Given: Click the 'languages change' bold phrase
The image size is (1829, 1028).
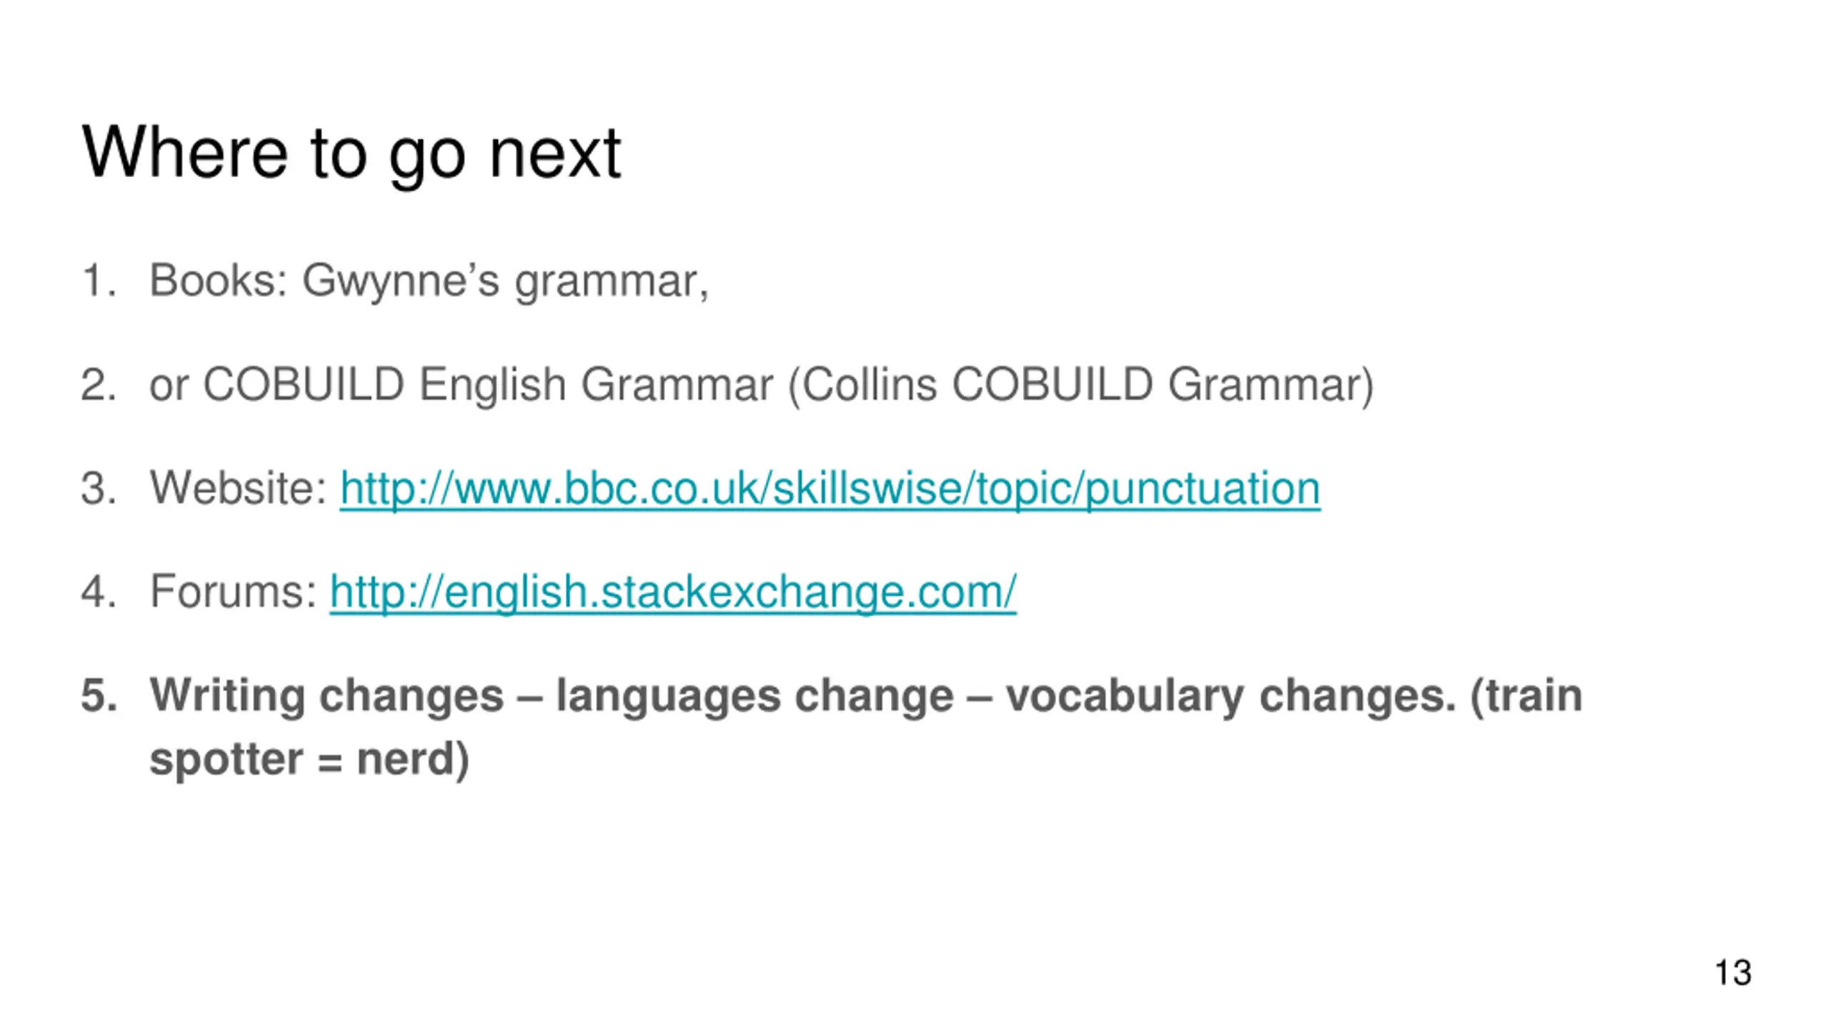Looking at the screenshot, I should click(754, 696).
